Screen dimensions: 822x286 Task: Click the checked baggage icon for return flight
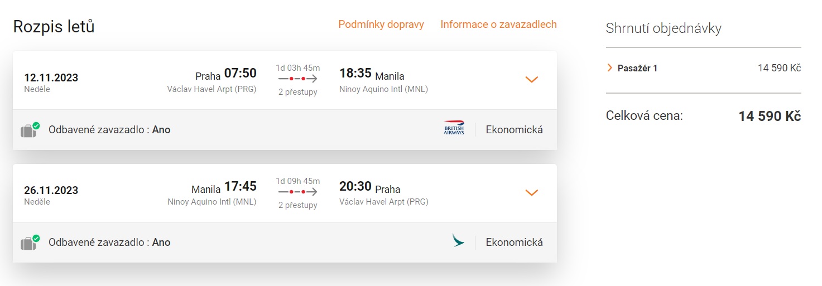[x=28, y=243]
